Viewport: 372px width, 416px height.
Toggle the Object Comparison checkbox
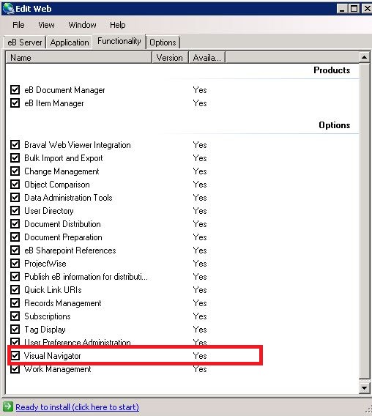[15, 184]
